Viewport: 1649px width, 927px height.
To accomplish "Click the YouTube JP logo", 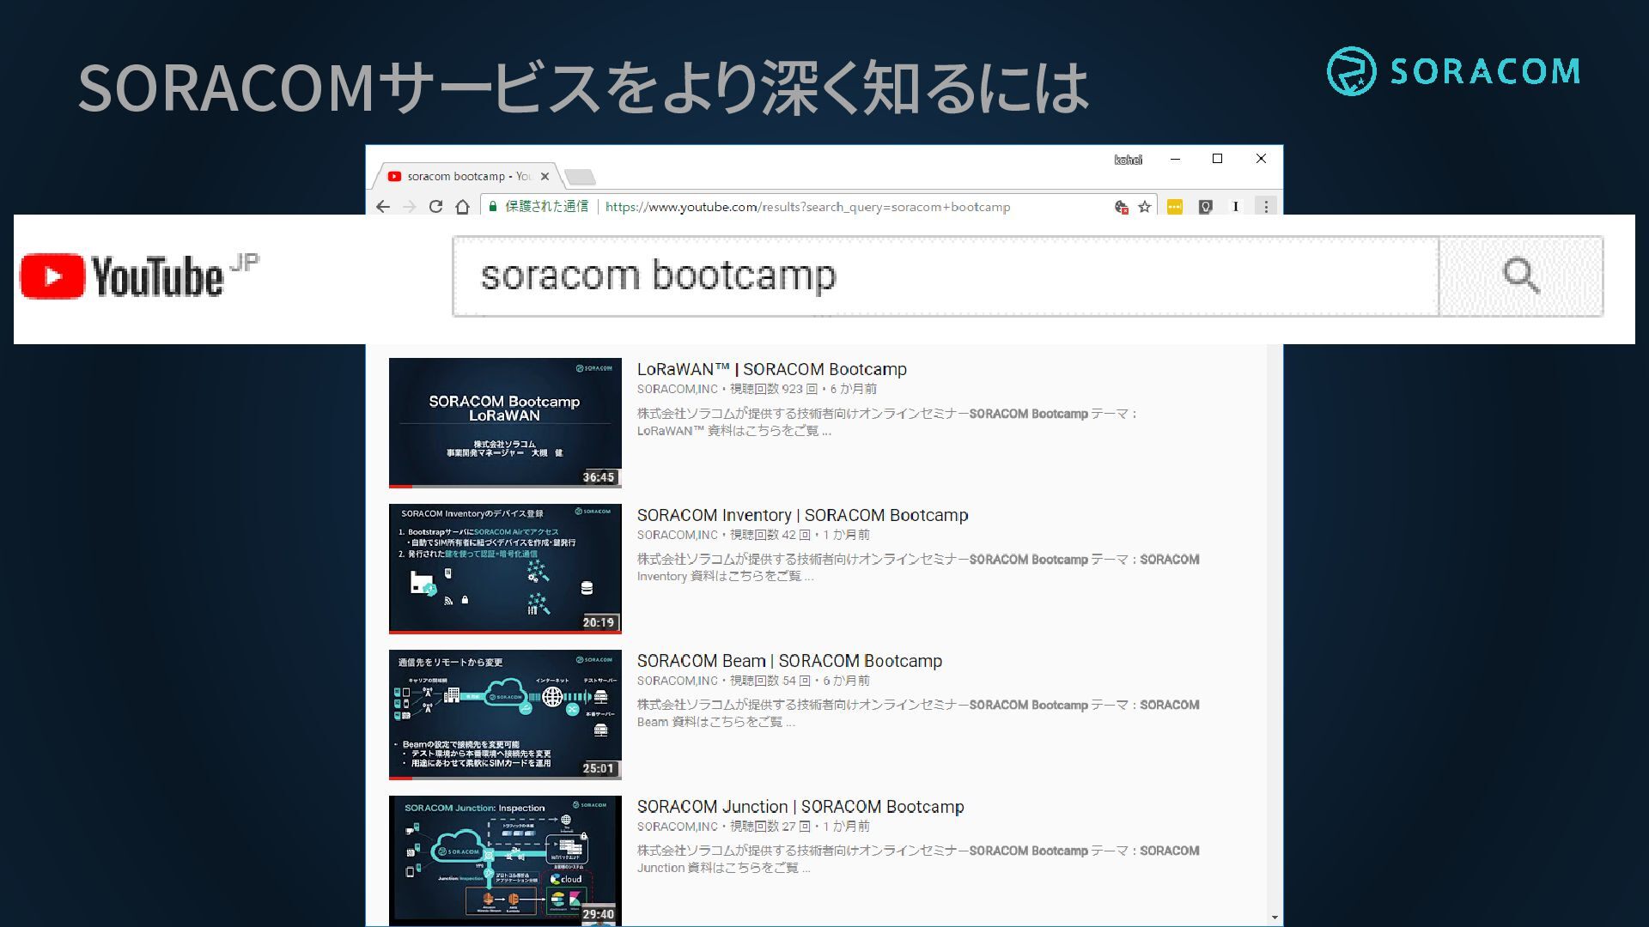I will 139,276.
